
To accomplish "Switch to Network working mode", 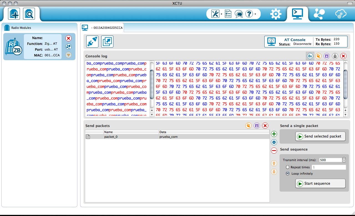I will [319, 14].
